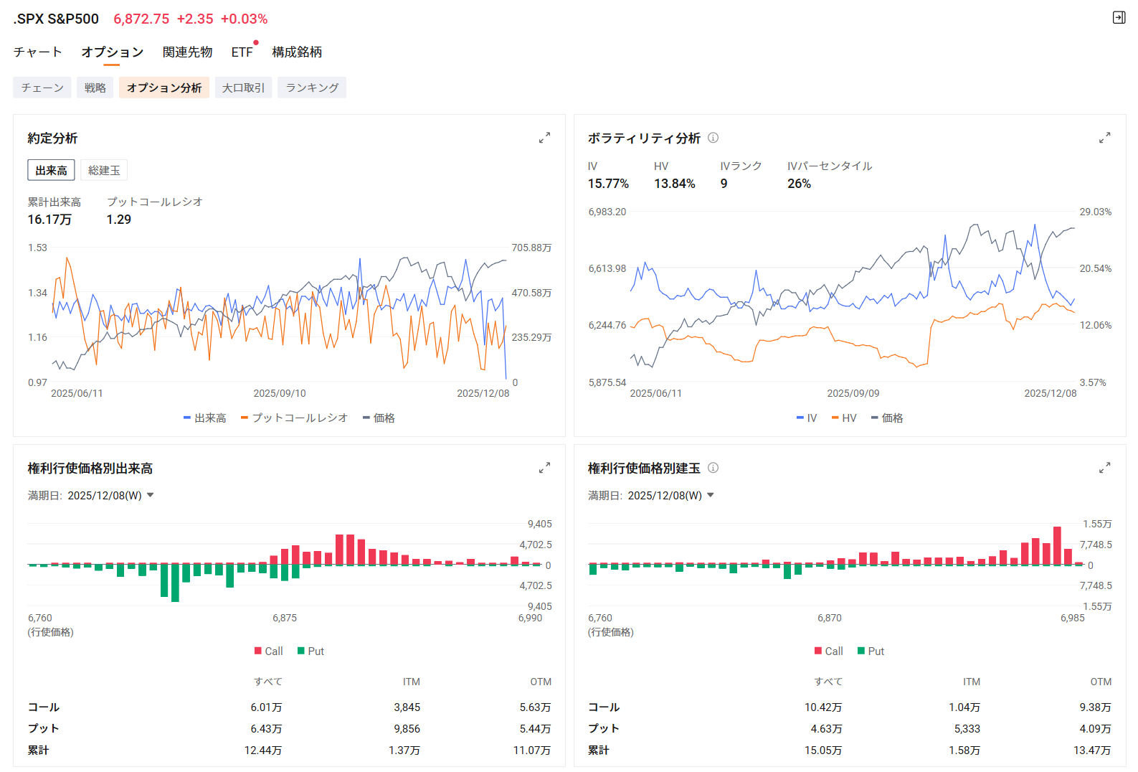Image resolution: width=1138 pixels, height=772 pixels.
Task: Click info icon beside 権利行使価格別建玉 title
Action: [x=713, y=468]
